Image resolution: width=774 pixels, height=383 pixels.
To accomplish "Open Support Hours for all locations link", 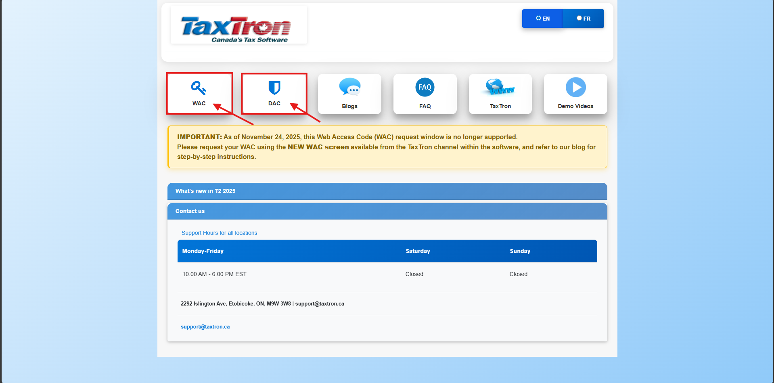I will [x=219, y=233].
